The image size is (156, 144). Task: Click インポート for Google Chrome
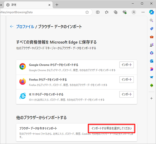[x=127, y=65]
